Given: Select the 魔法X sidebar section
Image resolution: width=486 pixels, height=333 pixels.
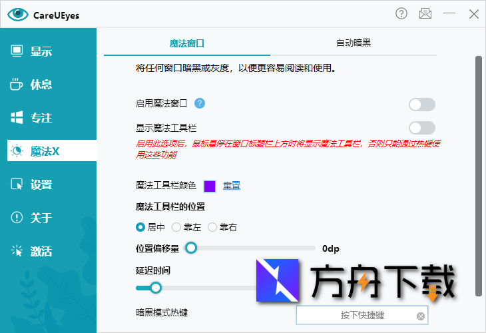Looking at the screenshot, I should tap(52, 151).
